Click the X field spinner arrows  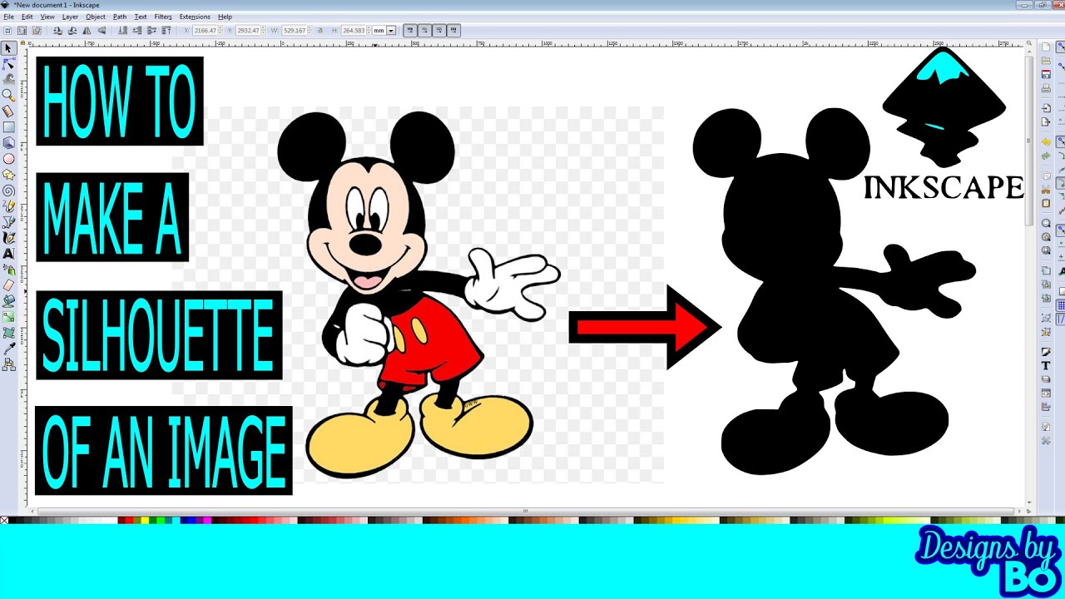(220, 31)
